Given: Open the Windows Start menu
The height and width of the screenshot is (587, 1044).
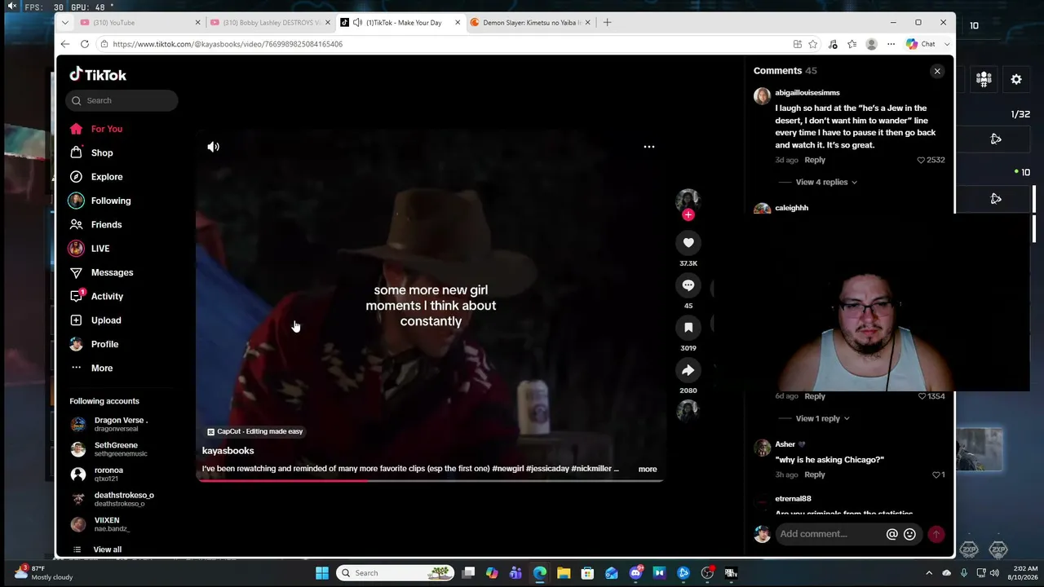Looking at the screenshot, I should tap(322, 573).
